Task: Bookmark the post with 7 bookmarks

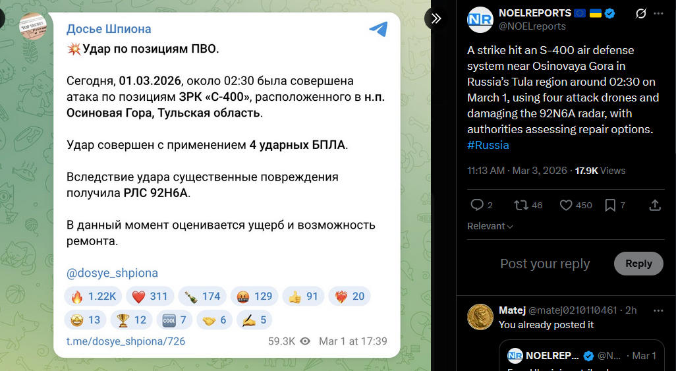Action: click(610, 205)
